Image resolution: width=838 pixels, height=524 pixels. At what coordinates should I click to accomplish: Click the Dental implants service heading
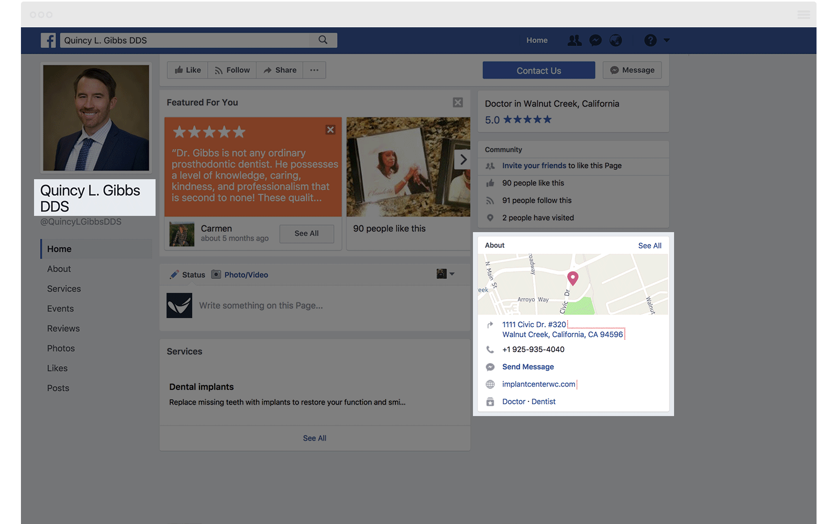coord(202,387)
